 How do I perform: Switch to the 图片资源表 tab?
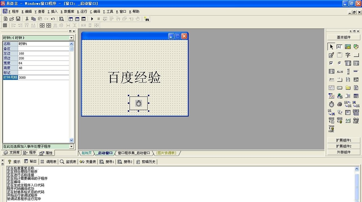coord(166,153)
